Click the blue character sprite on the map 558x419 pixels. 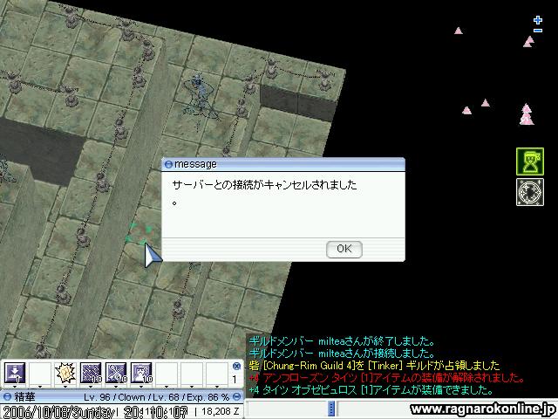pos(200,96)
